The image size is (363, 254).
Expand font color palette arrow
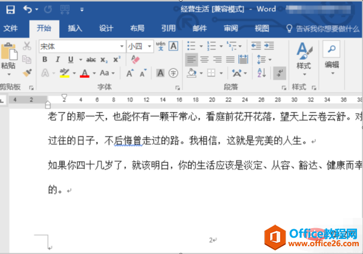94,74
